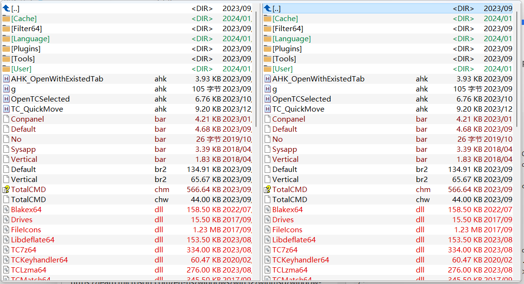Click the AHK_OpenWithExistedTab script icon in left pane
The image size is (524, 284).
point(6,79)
